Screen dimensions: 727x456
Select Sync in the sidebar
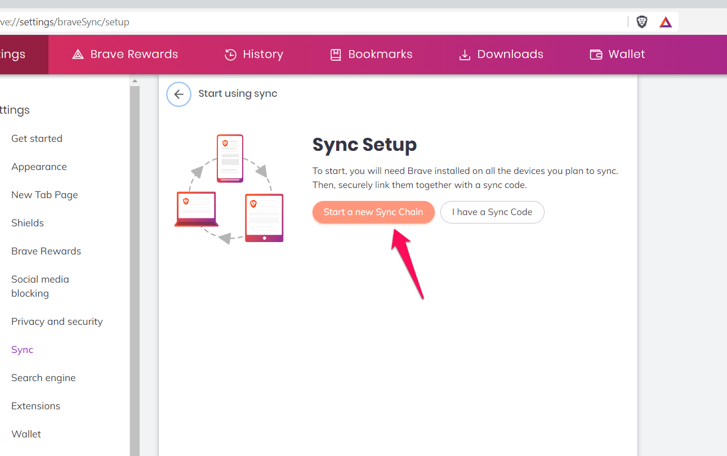(23, 350)
